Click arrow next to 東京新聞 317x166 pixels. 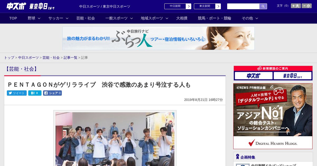(218, 6)
